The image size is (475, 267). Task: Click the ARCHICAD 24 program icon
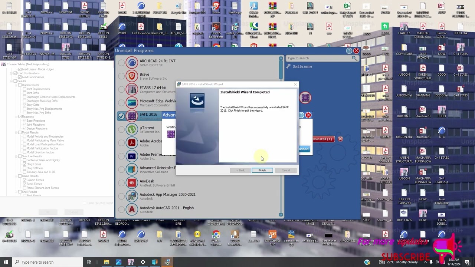point(132,62)
